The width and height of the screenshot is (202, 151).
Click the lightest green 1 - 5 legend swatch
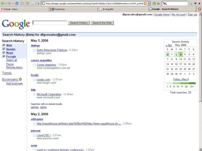click(169, 83)
